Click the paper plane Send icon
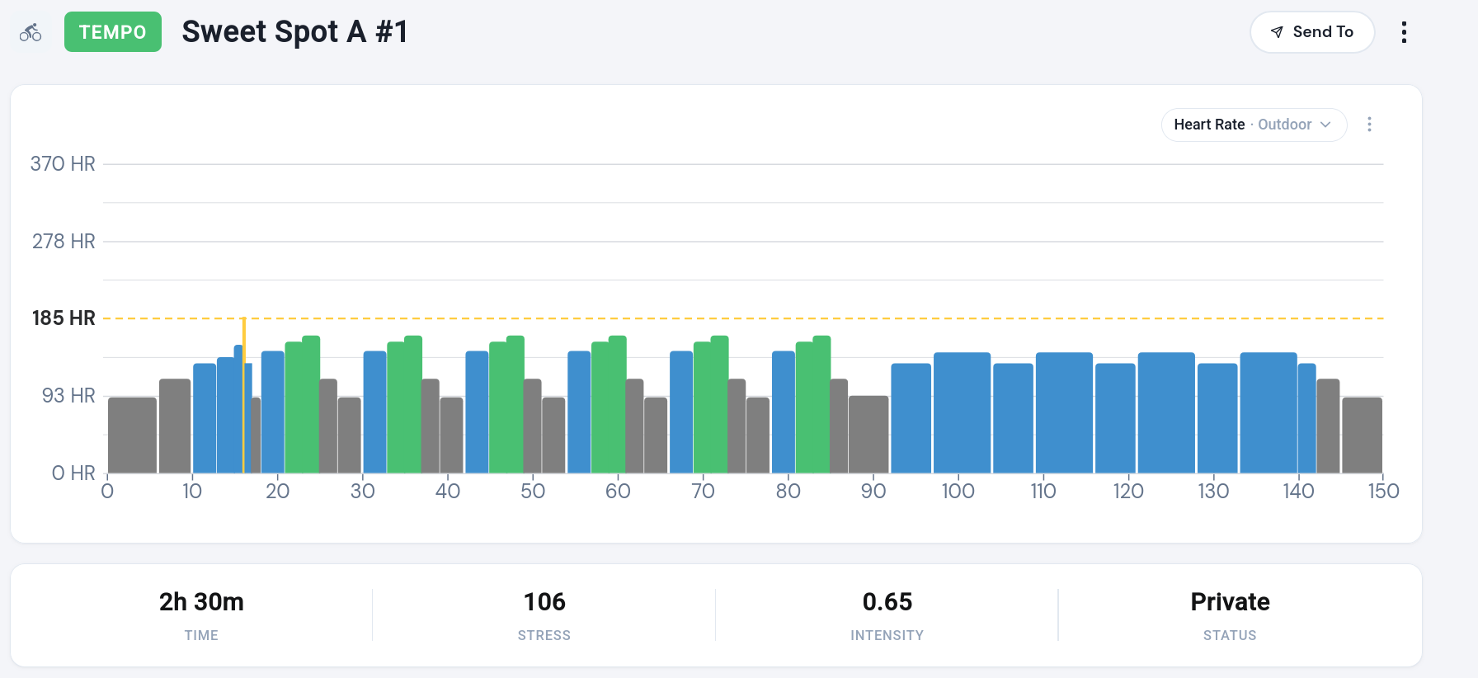1478x678 pixels. coord(1277,32)
